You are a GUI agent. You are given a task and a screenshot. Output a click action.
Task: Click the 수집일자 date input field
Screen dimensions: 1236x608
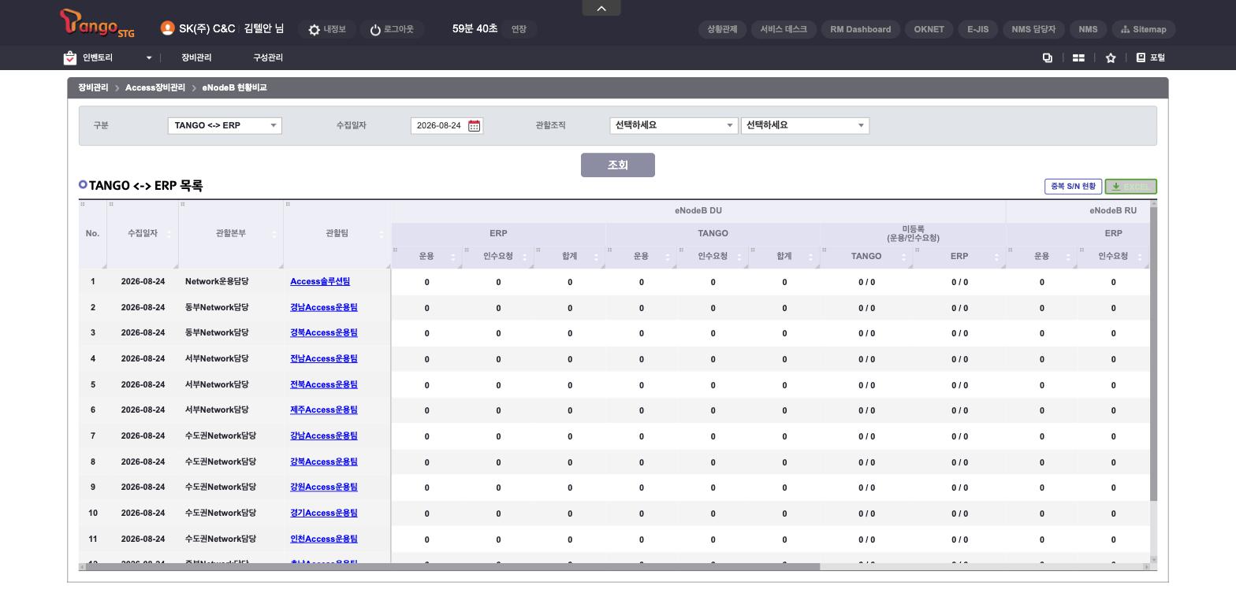pos(439,126)
